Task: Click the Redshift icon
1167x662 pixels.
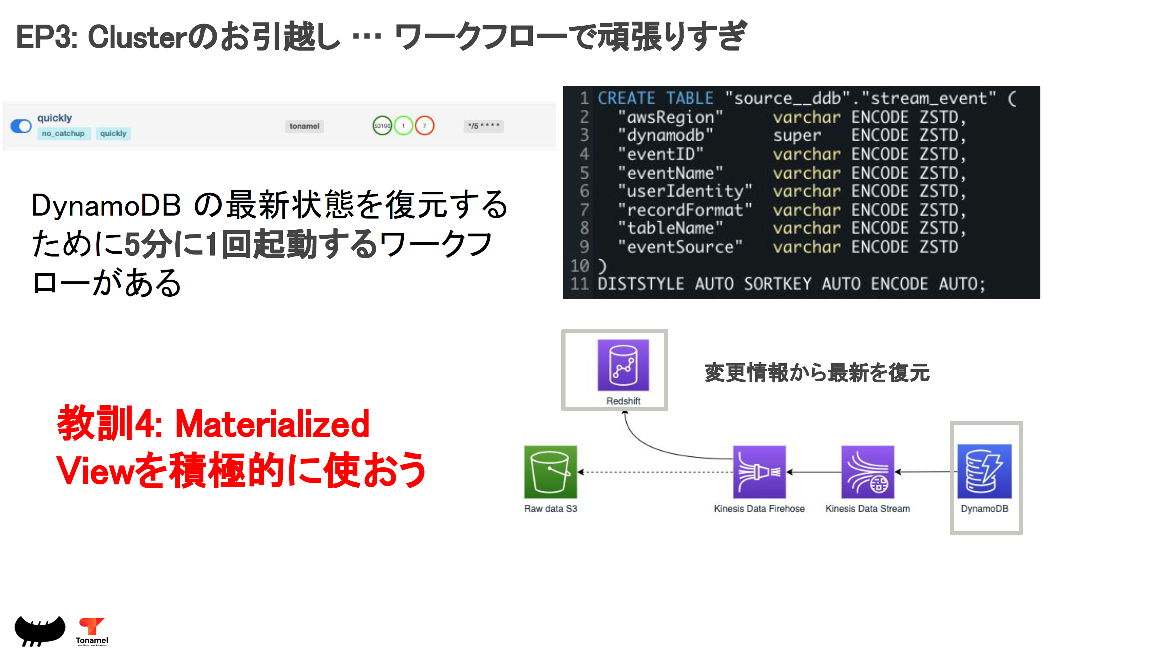Action: point(622,365)
